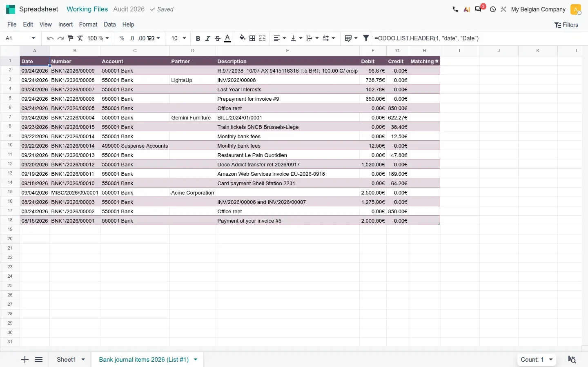The height and width of the screenshot is (367, 588).
Task: Click the Gemini Furniture partner cell
Action: coord(193,118)
